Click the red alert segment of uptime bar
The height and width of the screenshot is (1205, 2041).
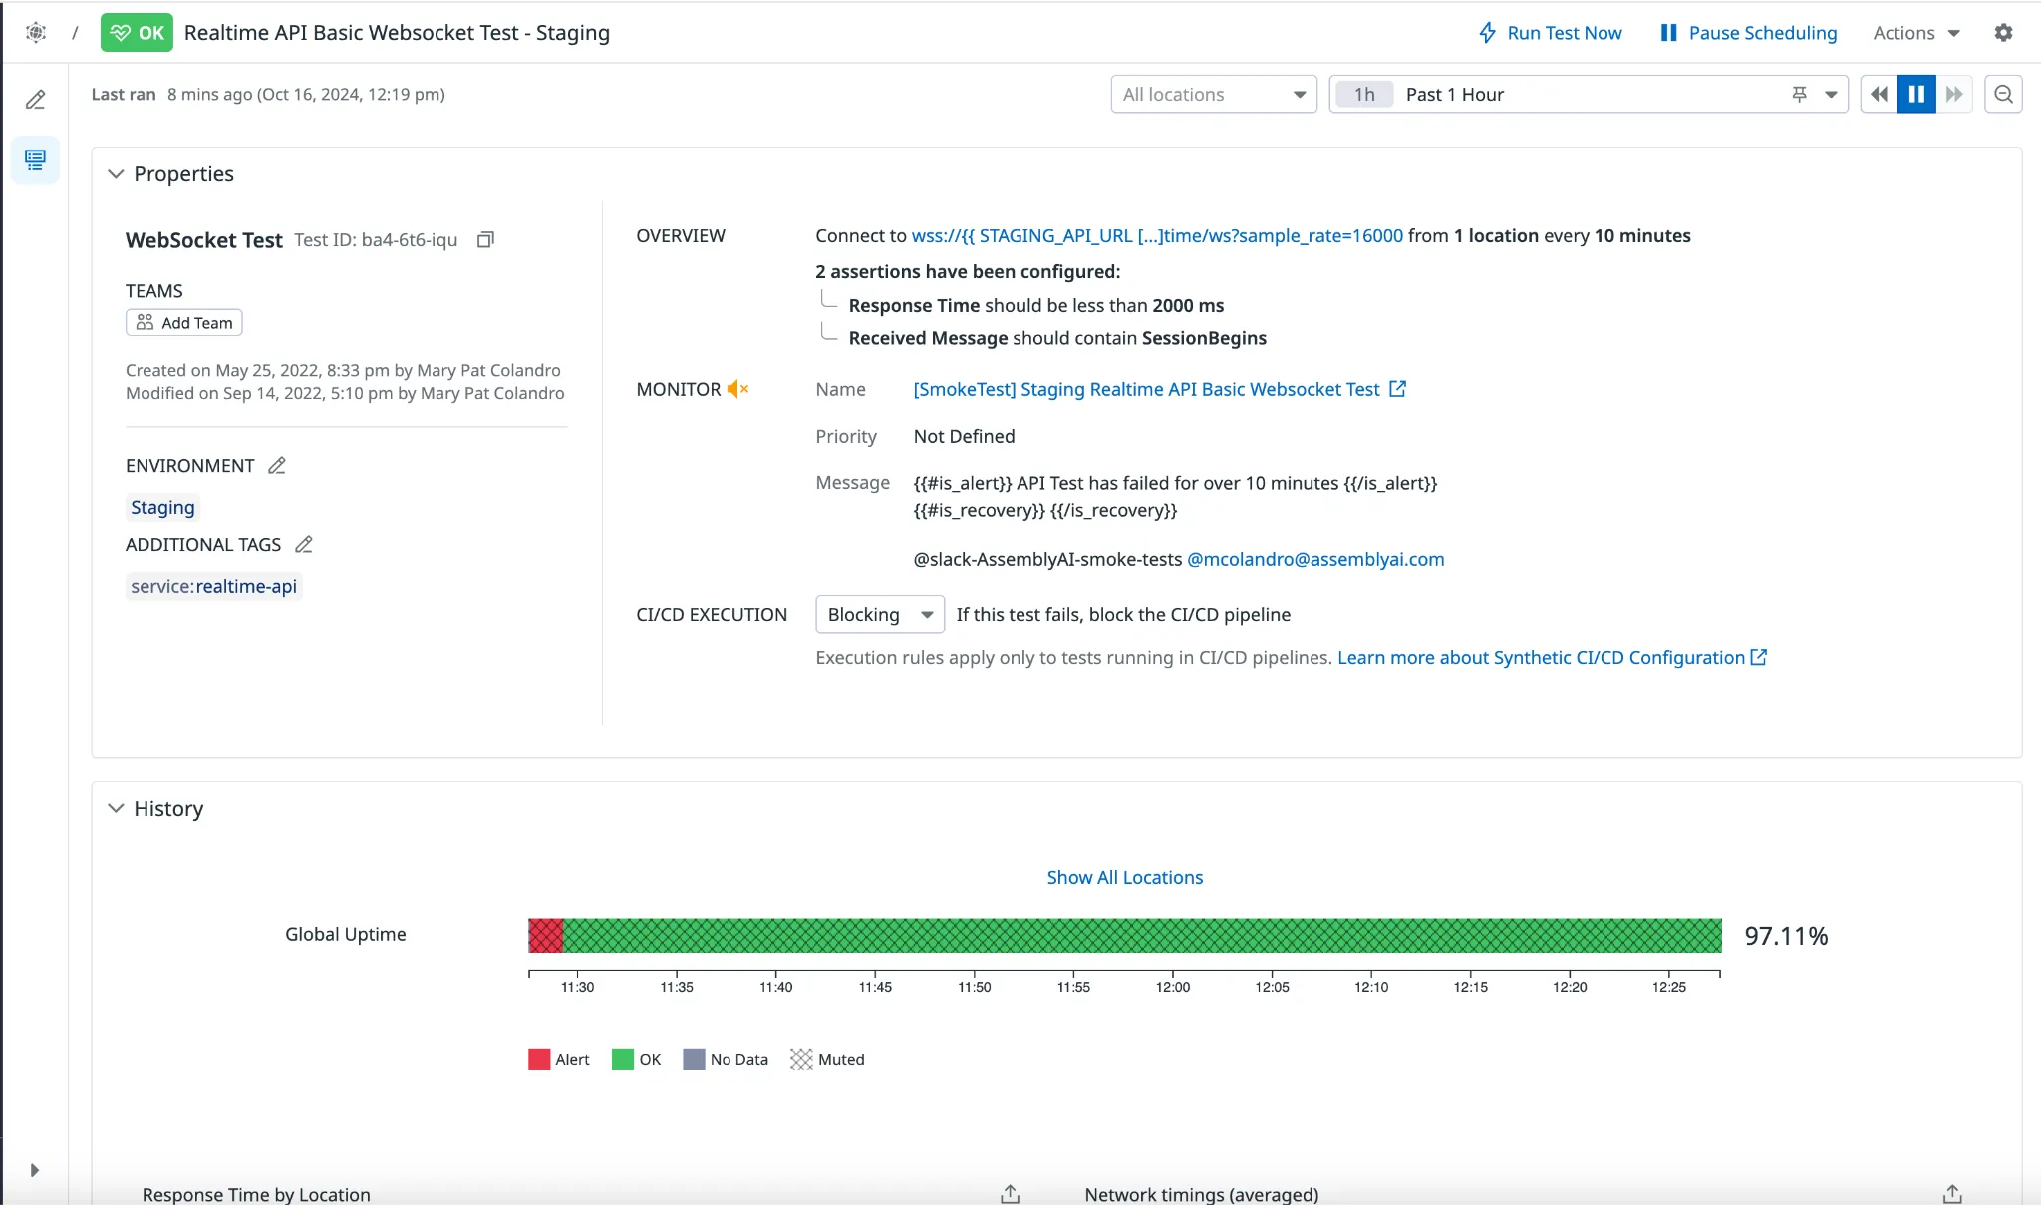(x=545, y=936)
